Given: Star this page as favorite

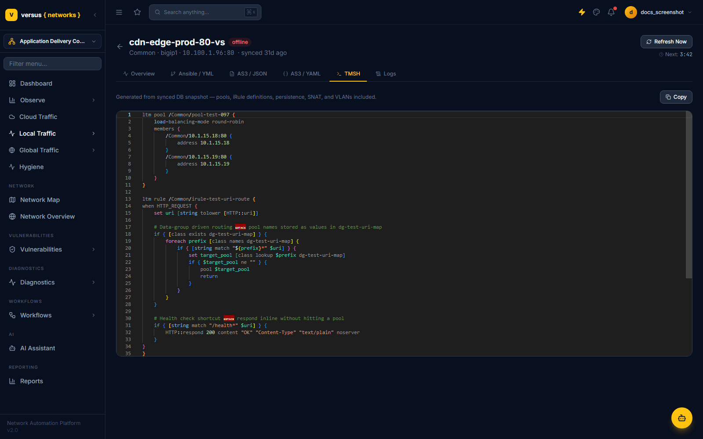Looking at the screenshot, I should point(138,12).
